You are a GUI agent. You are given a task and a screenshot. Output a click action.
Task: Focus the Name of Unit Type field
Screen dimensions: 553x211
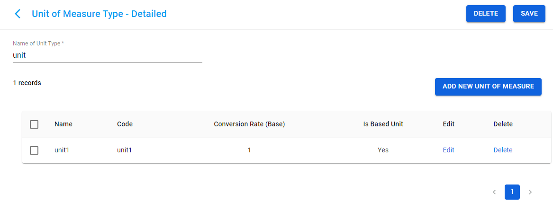tap(107, 55)
